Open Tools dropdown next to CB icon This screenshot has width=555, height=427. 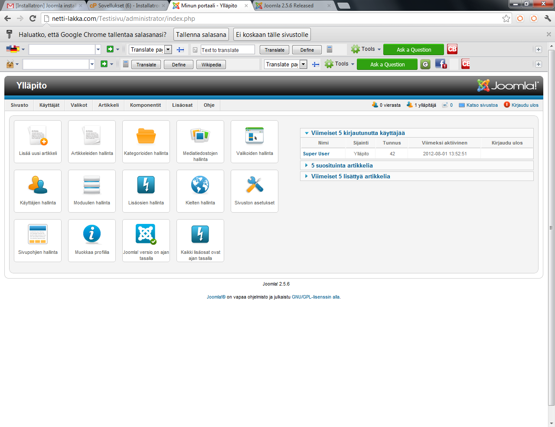tap(366, 49)
